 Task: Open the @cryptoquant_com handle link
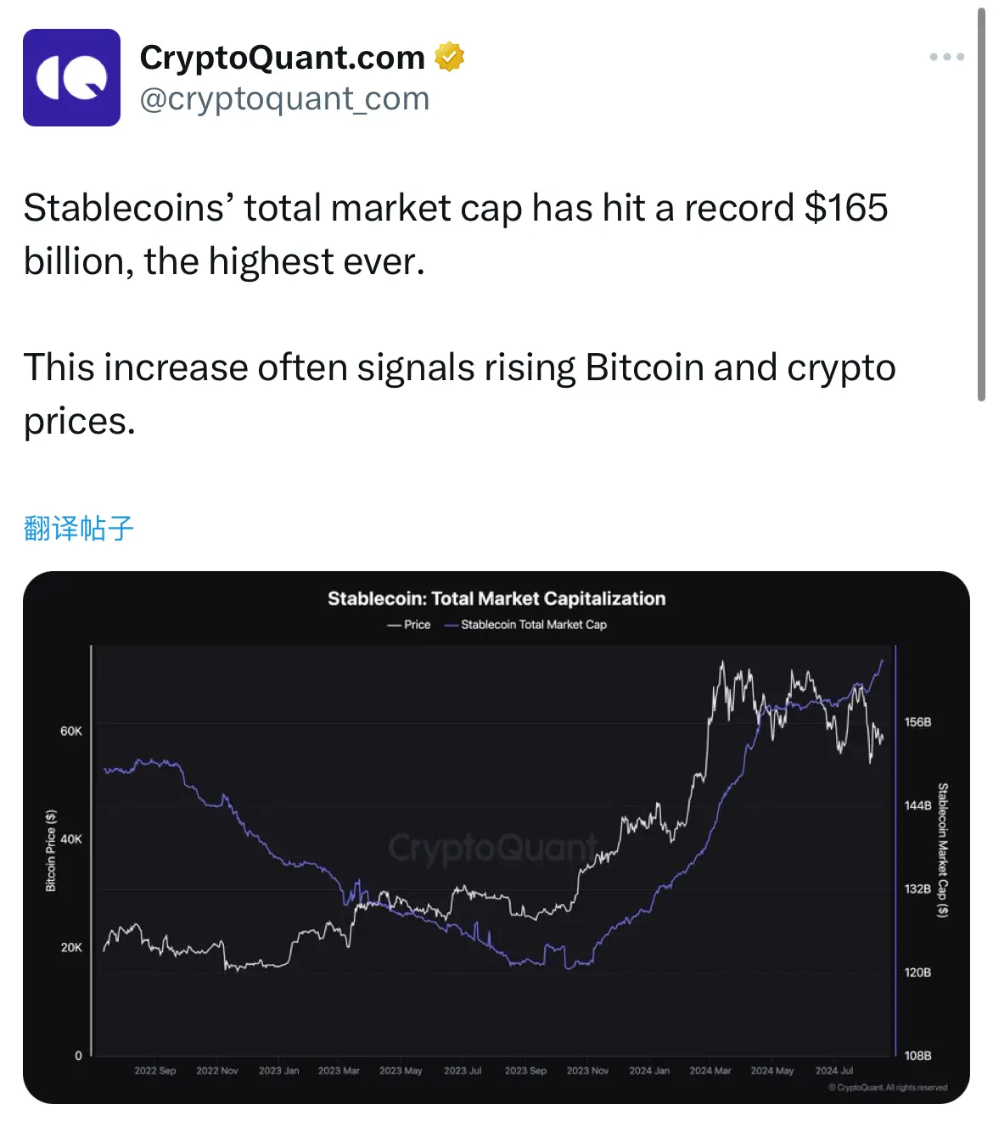point(284,99)
